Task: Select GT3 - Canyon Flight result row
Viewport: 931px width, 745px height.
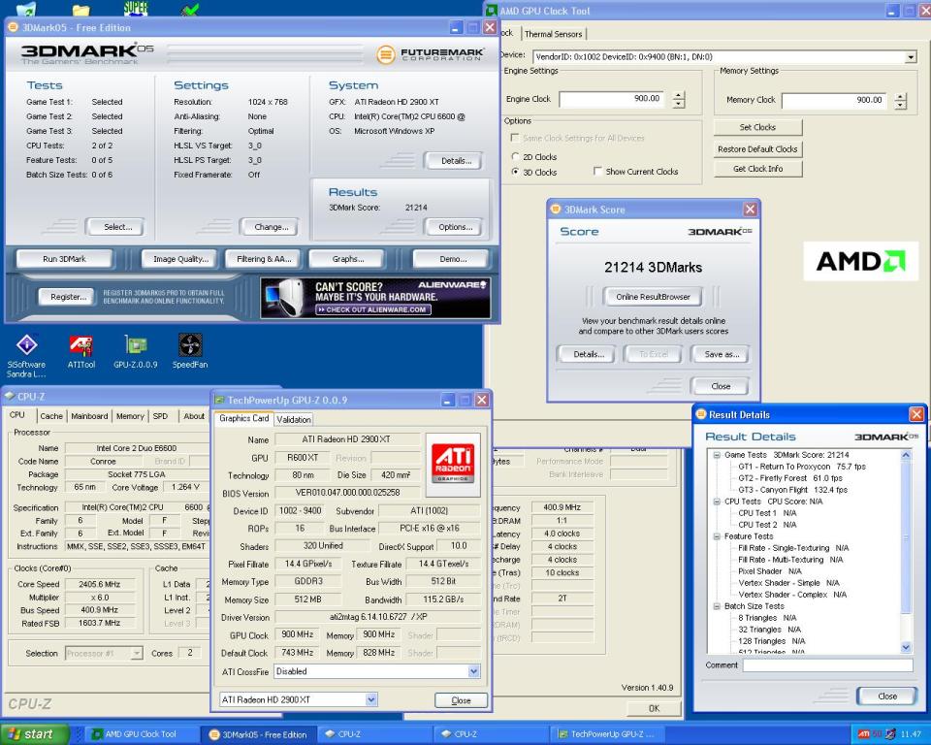Action: click(x=792, y=490)
